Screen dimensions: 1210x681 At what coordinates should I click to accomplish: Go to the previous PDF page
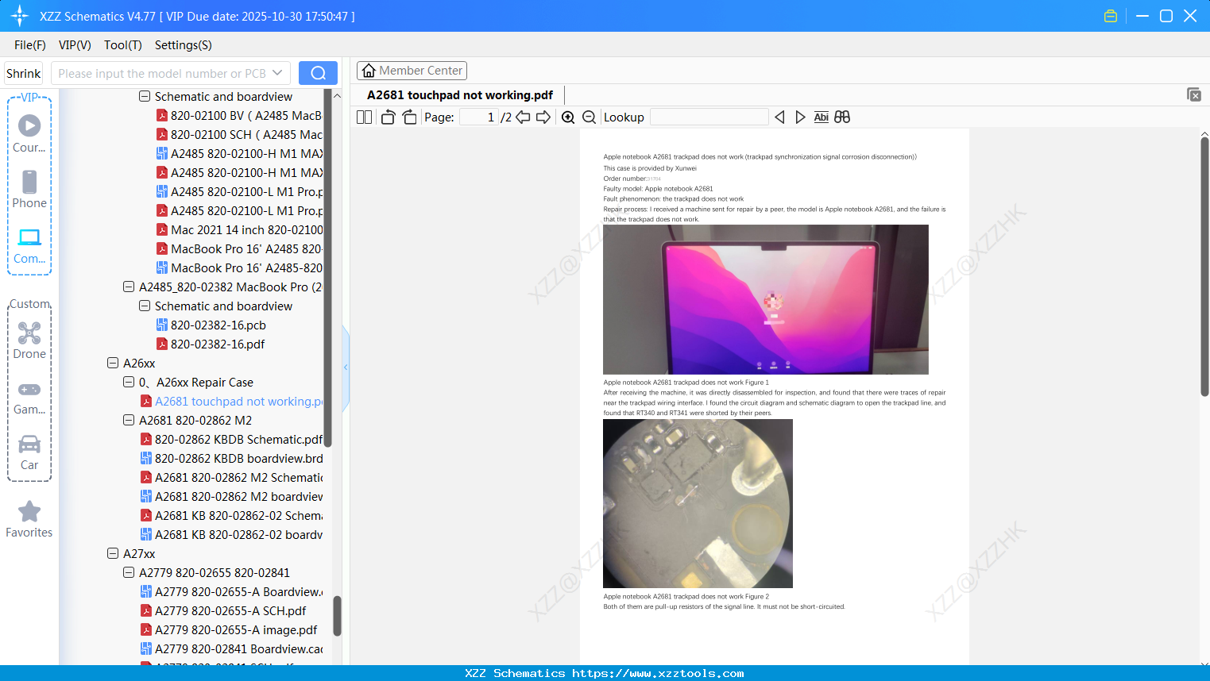523,117
